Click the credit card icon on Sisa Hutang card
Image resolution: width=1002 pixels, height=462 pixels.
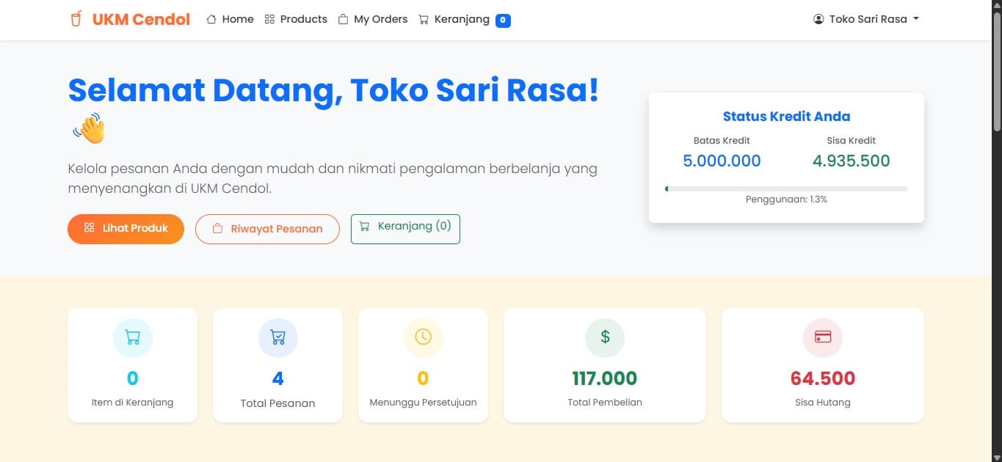click(x=822, y=337)
